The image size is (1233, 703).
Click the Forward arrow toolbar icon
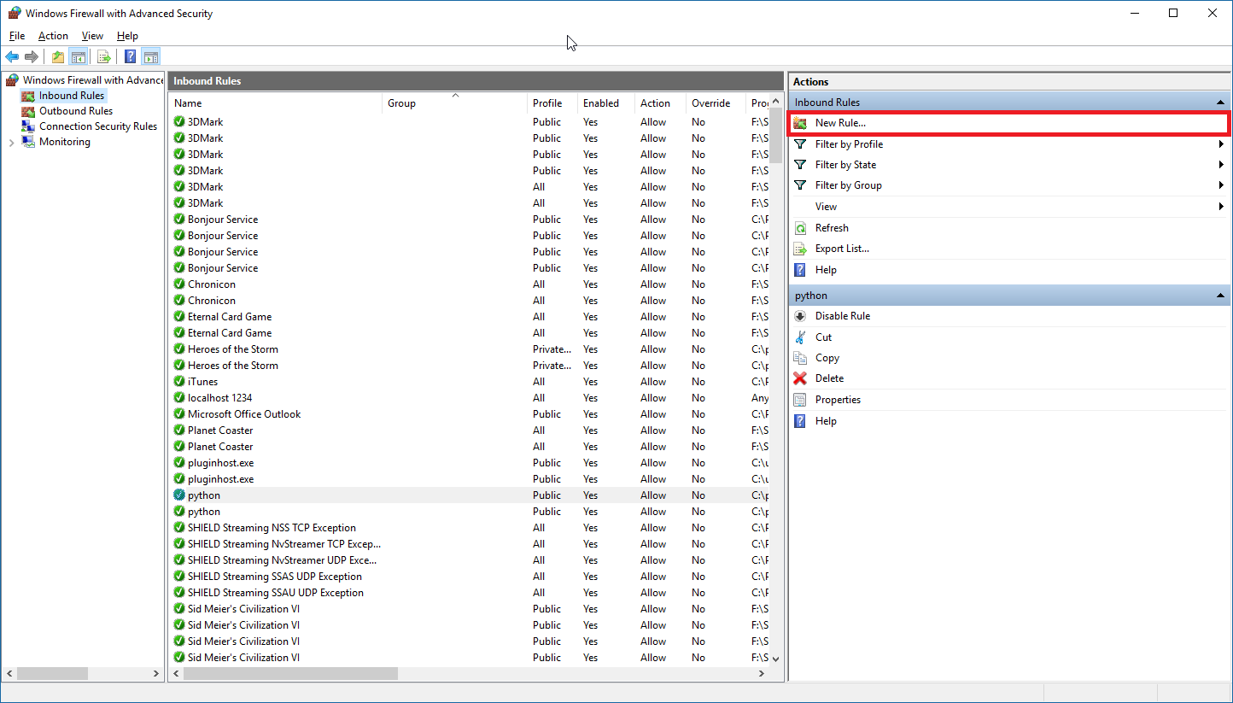point(32,57)
